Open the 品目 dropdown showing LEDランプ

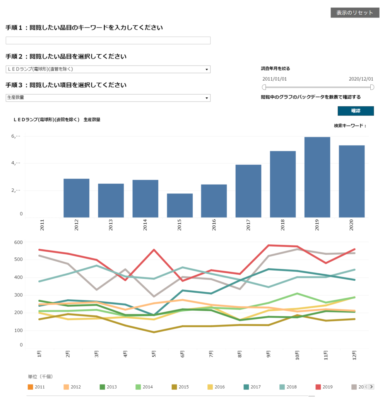click(108, 69)
